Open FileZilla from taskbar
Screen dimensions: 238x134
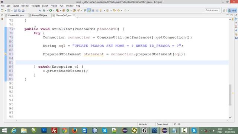54,130
